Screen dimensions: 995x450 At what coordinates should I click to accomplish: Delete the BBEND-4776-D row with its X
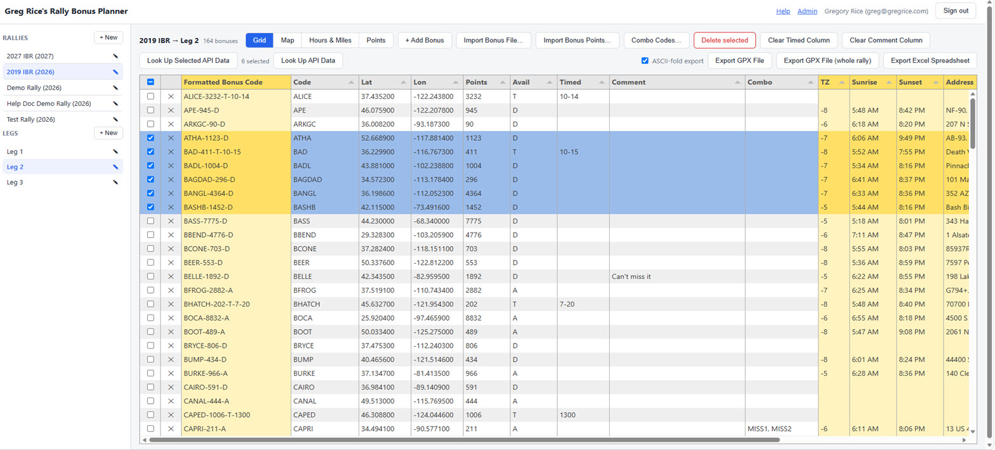[x=171, y=235]
